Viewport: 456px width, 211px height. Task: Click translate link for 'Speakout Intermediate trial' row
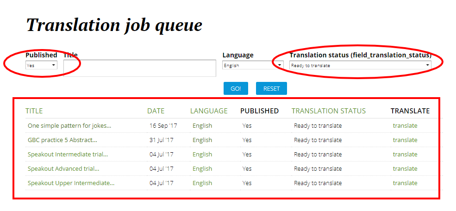click(x=405, y=154)
